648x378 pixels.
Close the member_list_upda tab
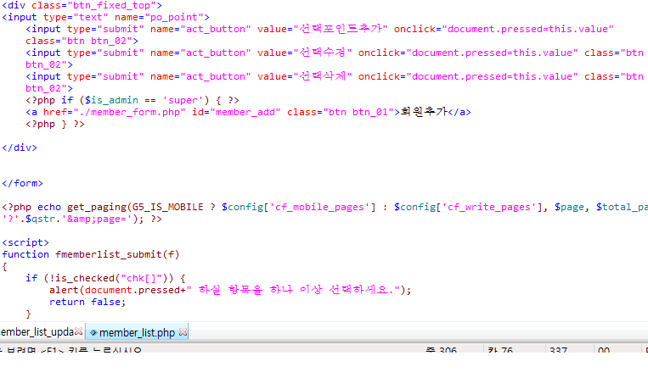(79, 333)
